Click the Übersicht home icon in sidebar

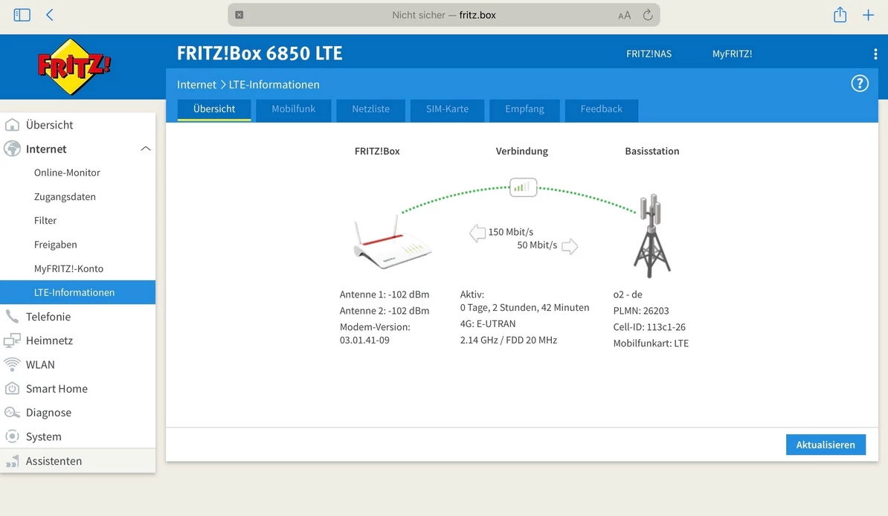point(12,125)
